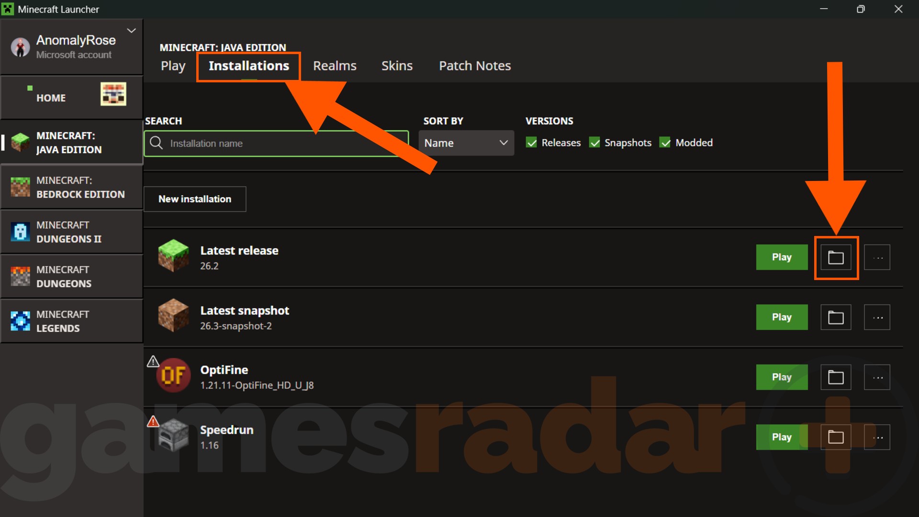Click the grass block icon of Latest release

pos(173,256)
